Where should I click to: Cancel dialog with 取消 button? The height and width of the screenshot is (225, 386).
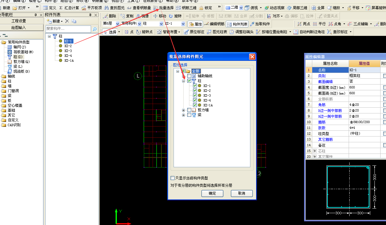point(242,193)
